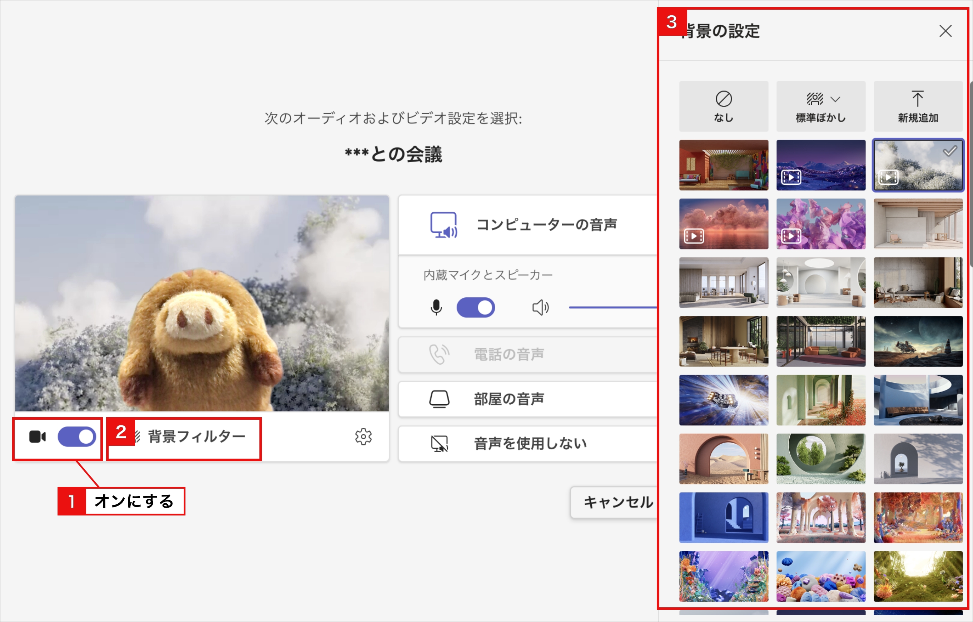
Task: Select the purple mountain night video background
Action: tap(821, 165)
